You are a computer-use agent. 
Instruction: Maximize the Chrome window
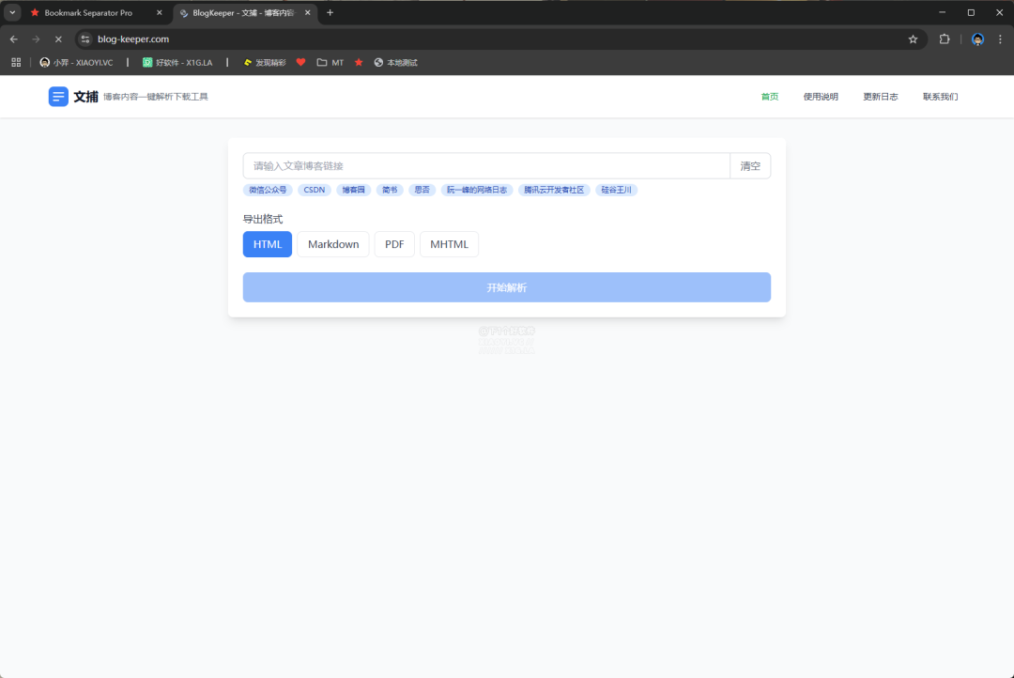point(971,12)
